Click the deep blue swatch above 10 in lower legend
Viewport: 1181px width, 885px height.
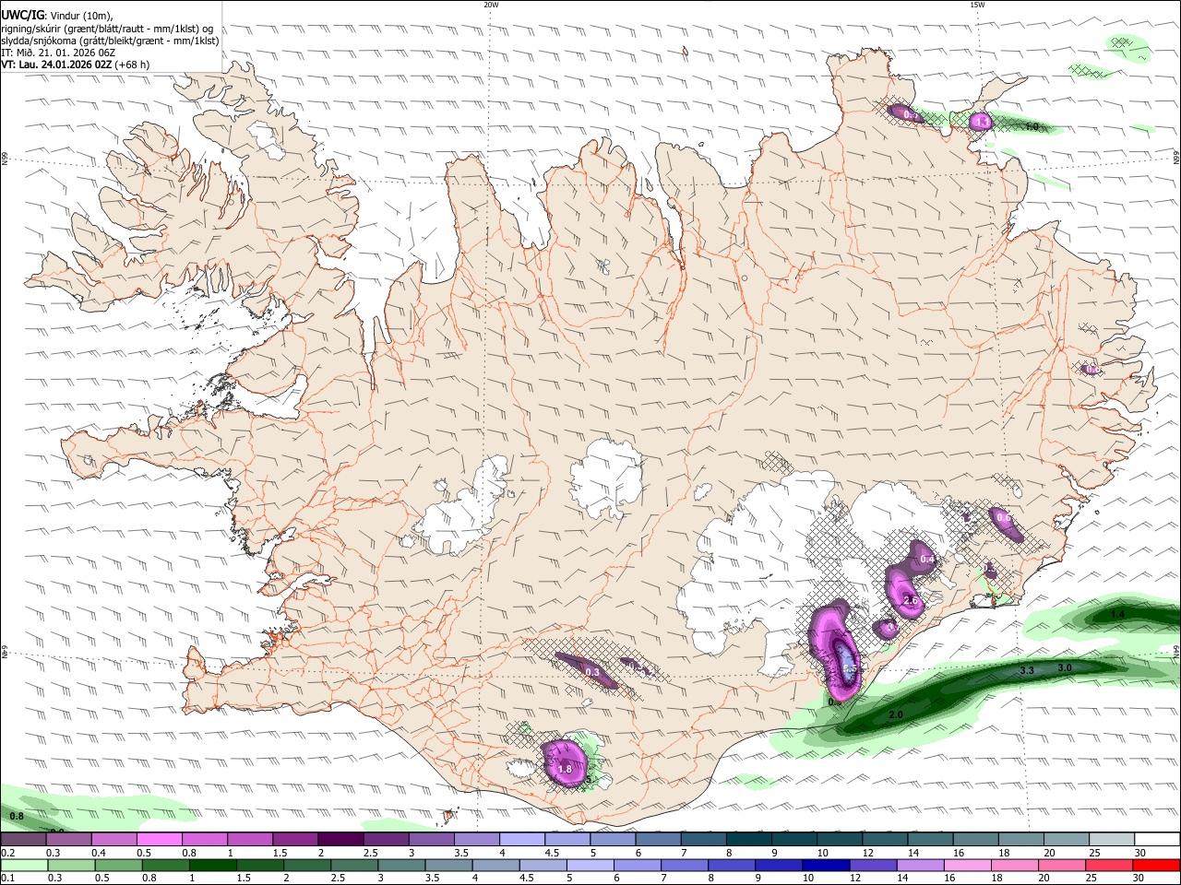[x=824, y=866]
